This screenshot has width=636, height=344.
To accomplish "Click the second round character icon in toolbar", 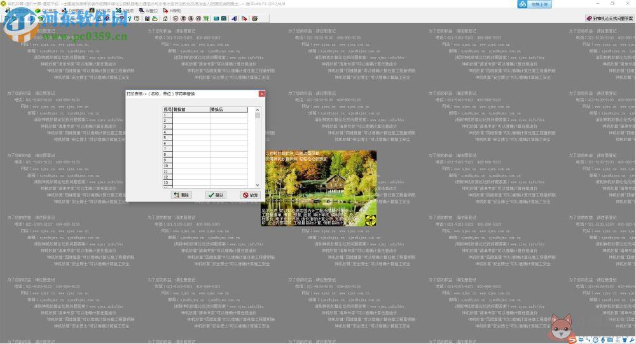I will click(x=183, y=18).
